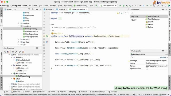Click the Git push arrow icon
Screen dimensions: 171x96
[x=151, y=6]
